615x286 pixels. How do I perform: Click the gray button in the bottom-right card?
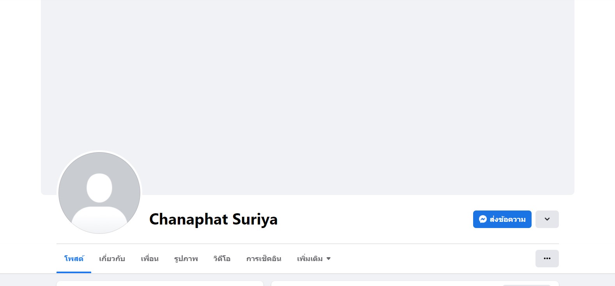526,285
